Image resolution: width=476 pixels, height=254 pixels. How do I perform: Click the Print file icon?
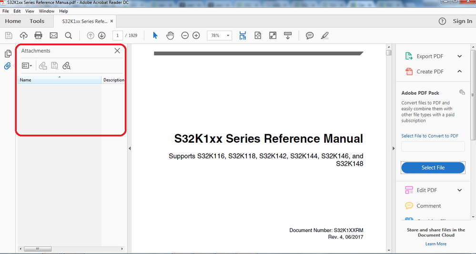(38, 36)
